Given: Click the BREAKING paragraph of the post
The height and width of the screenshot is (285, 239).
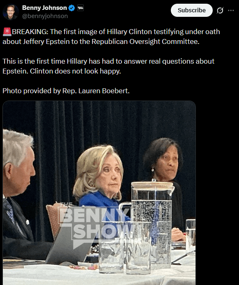Looking at the screenshot, I should 111,37.
